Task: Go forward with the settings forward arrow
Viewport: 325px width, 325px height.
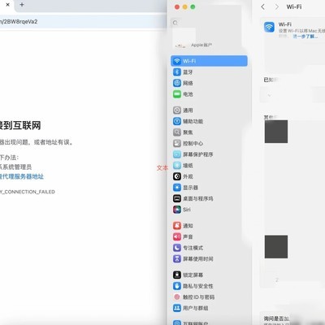Action: tap(276, 7)
